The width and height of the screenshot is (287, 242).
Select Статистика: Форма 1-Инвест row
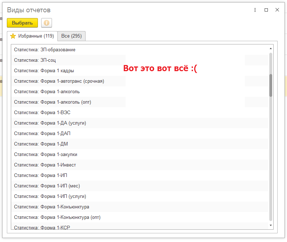click(x=45, y=165)
